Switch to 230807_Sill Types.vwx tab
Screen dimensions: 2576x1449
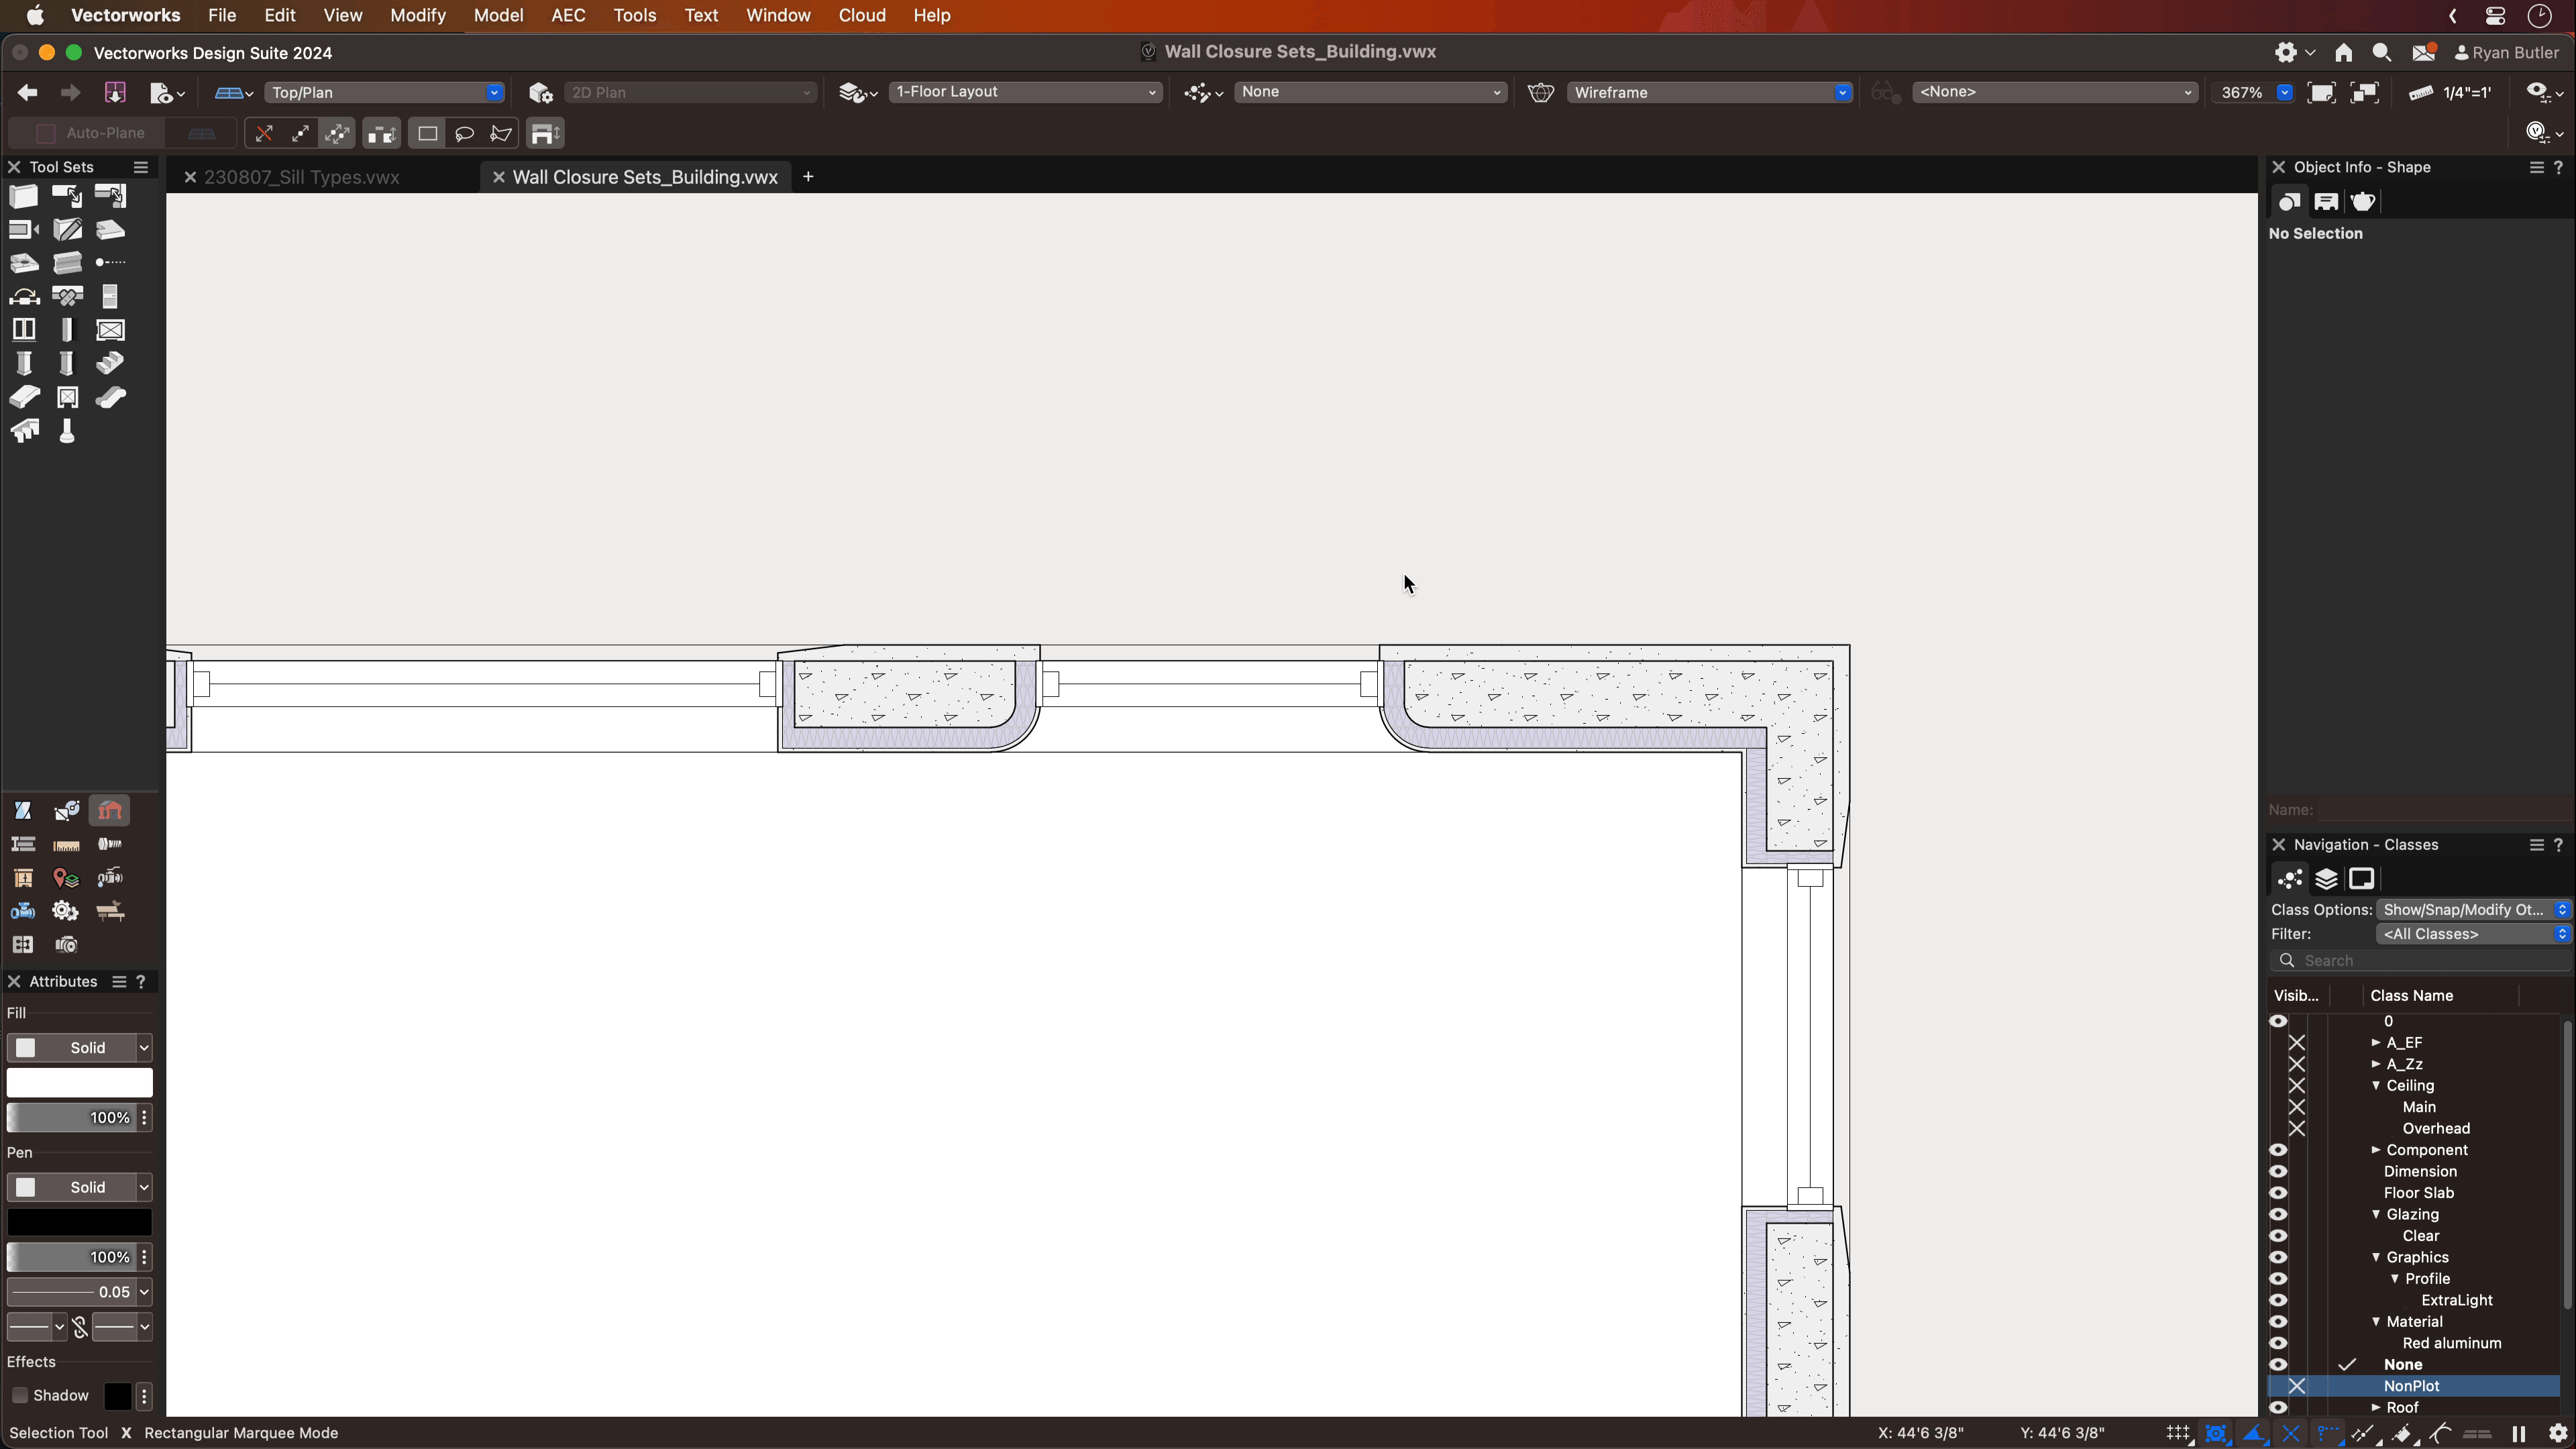[301, 177]
